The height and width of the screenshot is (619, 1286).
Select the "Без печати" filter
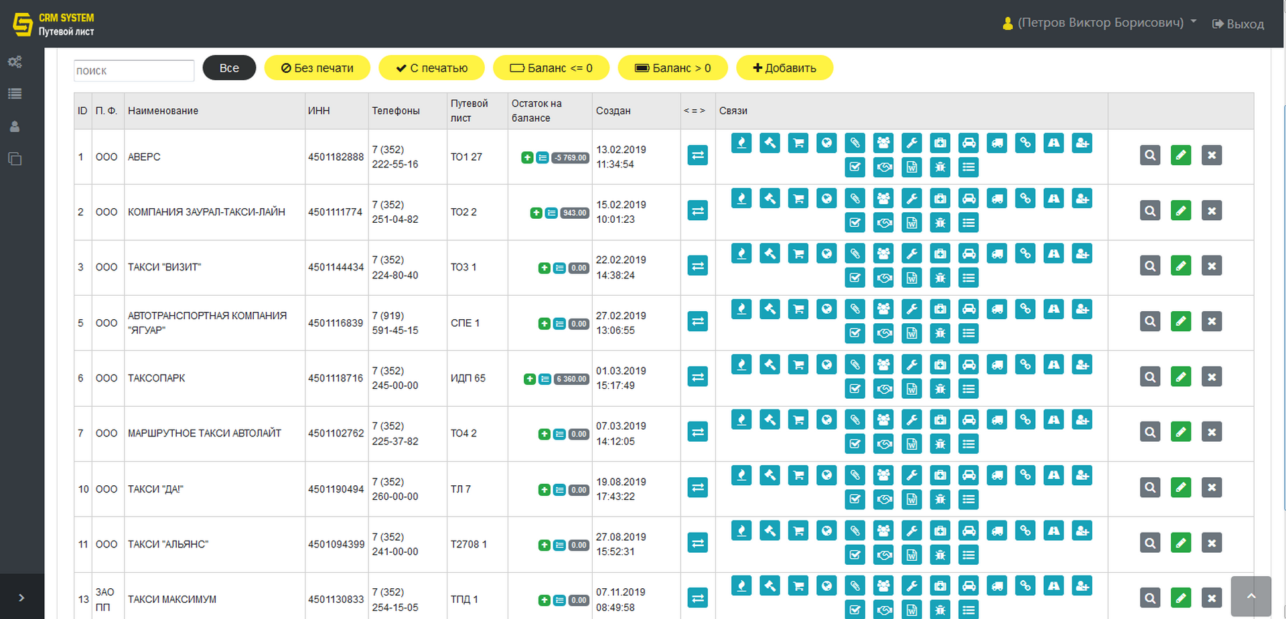[x=317, y=68]
